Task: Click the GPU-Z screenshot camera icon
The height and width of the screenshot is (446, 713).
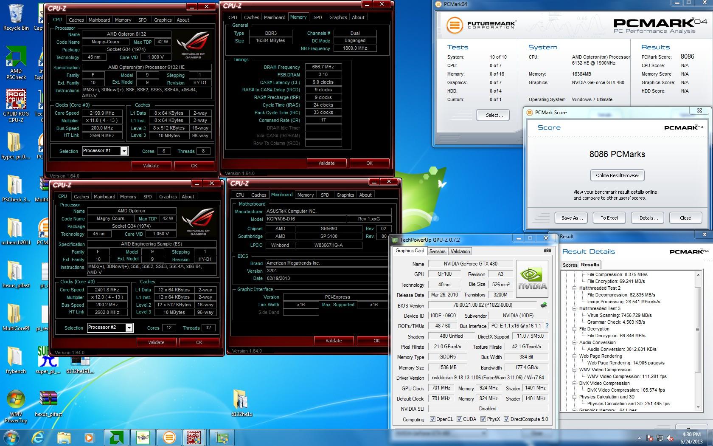Action: coord(547,251)
